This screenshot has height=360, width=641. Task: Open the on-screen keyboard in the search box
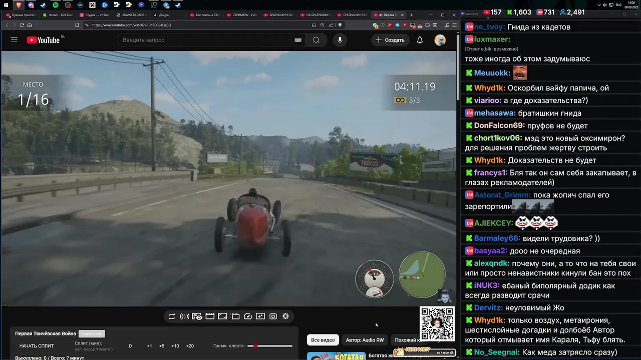tap(298, 40)
